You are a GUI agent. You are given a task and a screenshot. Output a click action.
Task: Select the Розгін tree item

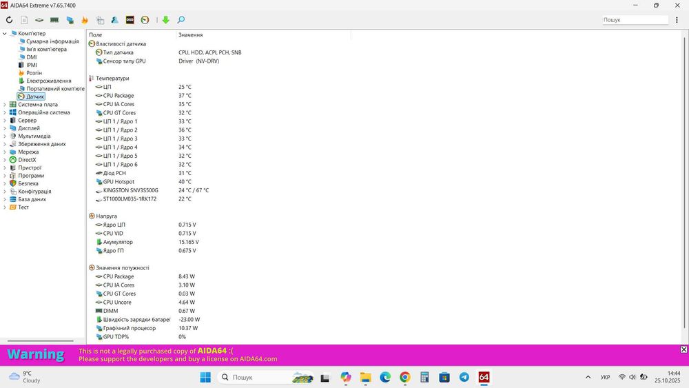click(x=34, y=73)
